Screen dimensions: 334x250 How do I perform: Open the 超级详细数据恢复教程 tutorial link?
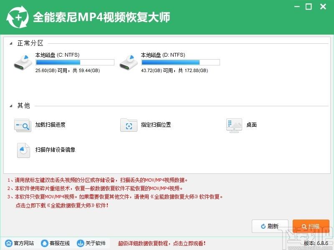point(162,243)
